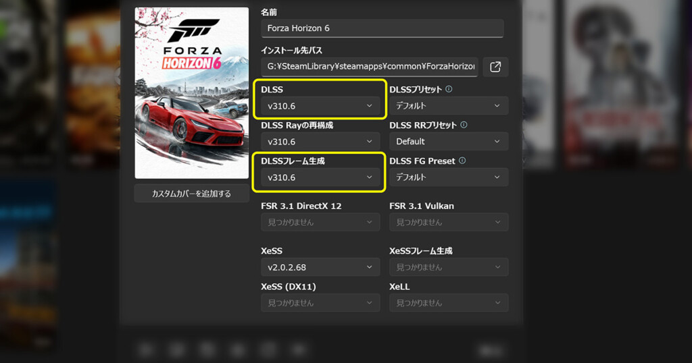Show DLSS preset info tooltip icon

[449, 89]
